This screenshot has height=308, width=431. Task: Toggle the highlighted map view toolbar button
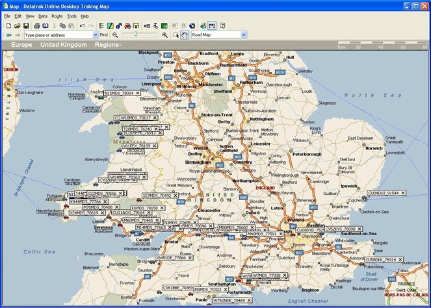[212, 26]
